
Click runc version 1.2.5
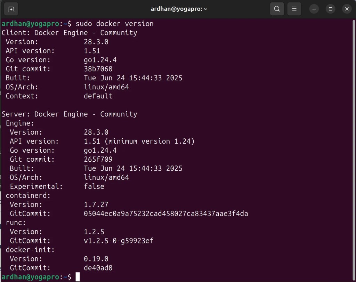pos(94,232)
